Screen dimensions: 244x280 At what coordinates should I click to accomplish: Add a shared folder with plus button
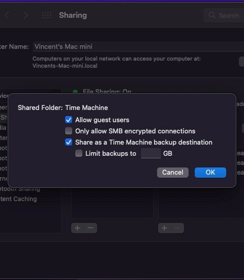tap(77, 228)
